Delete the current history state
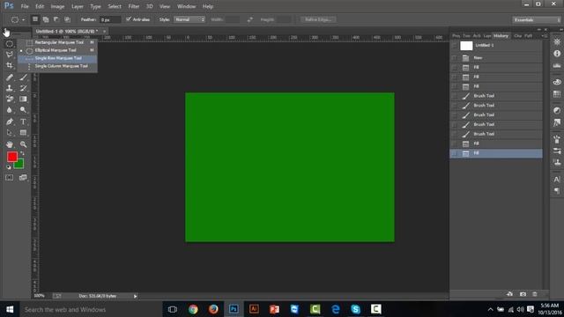 (535, 294)
